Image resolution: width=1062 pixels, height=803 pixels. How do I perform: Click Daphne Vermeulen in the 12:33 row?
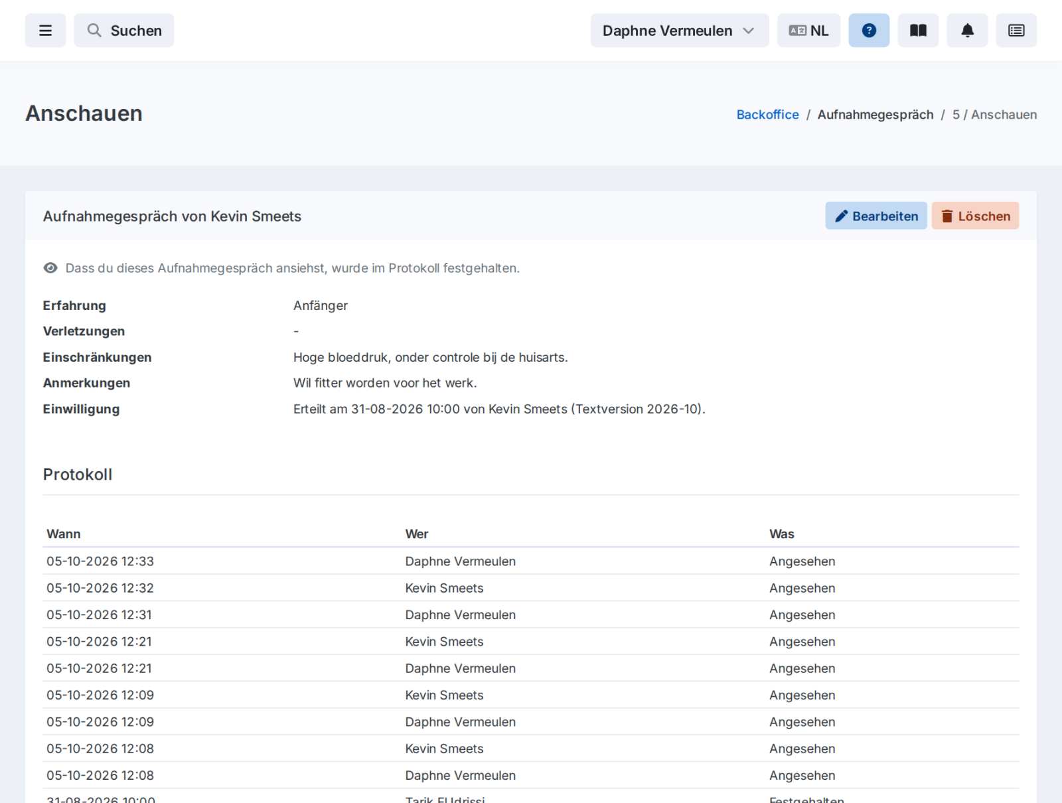(x=461, y=561)
